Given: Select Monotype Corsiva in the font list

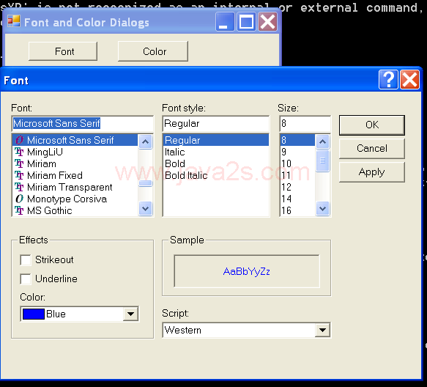Looking at the screenshot, I should tap(75, 199).
